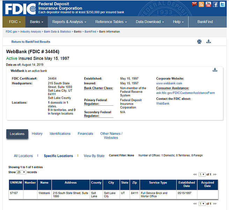Click download icon in WebBank details panel
The image size is (229, 210).
215,70
